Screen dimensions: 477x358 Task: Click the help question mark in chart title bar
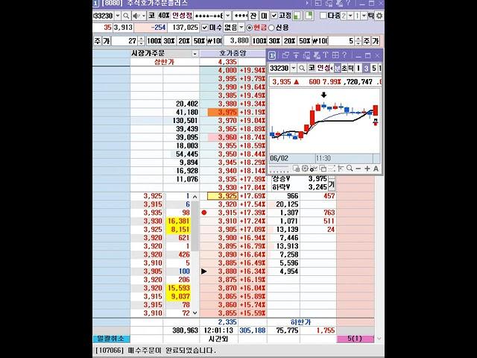click(344, 55)
